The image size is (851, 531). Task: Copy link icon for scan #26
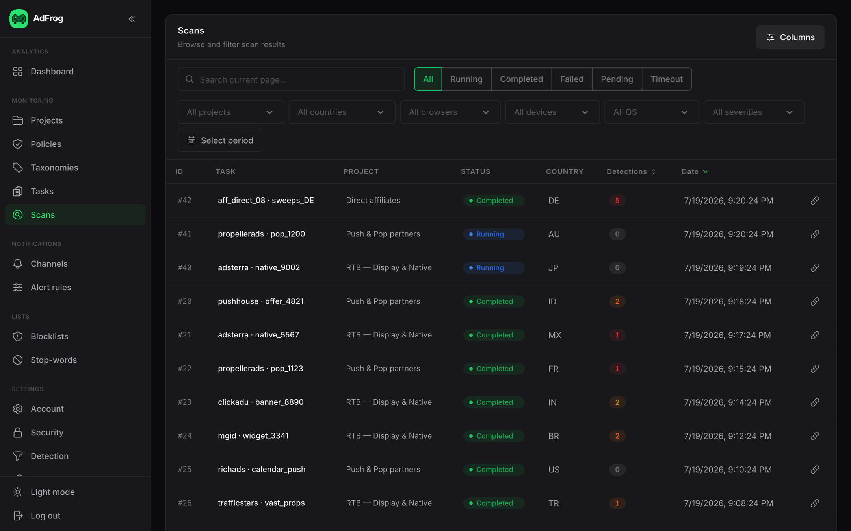coord(815,503)
